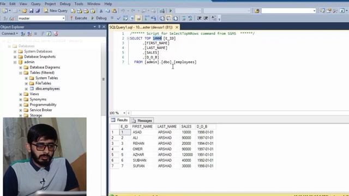Screen dimensions: 349x196
Task: Click the Debug button
Action: pyautogui.click(x=99, y=18)
